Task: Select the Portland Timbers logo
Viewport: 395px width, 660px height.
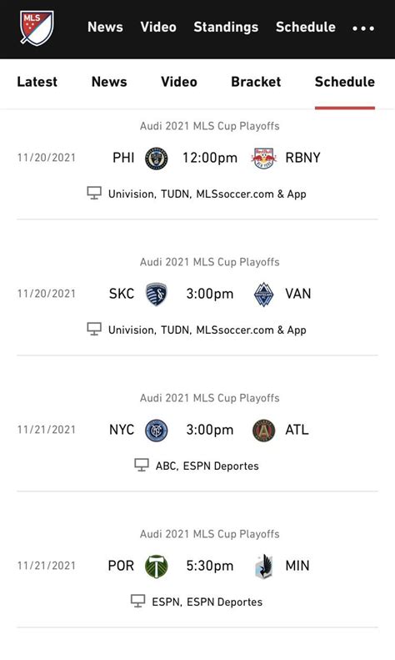Action: click(x=157, y=567)
